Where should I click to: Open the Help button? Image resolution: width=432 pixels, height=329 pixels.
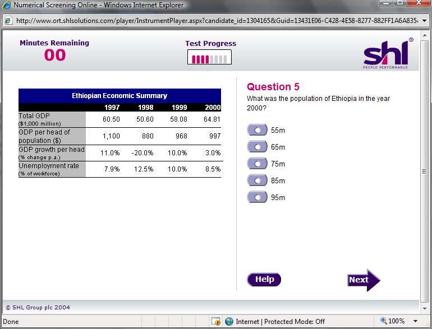264,280
